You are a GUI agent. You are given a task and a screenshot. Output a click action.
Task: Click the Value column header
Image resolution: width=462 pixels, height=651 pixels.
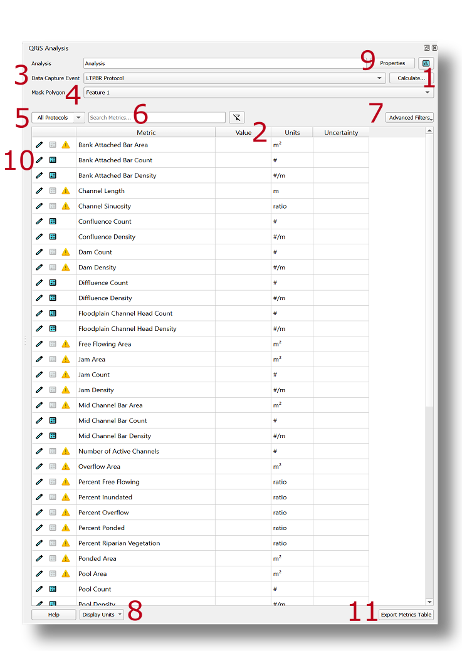click(243, 132)
